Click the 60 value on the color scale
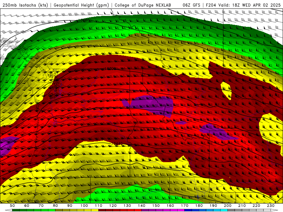The width and height of the screenshot is (283, 212). 27,206
